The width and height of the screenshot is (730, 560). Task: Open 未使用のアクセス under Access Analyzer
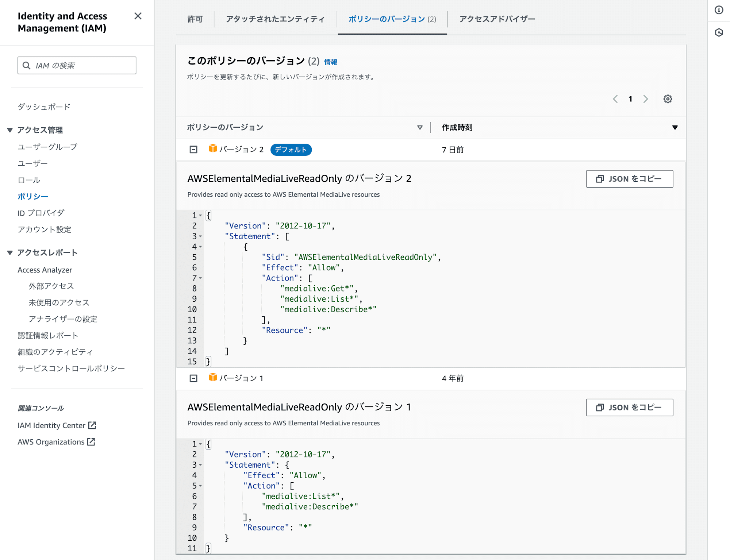[59, 302]
